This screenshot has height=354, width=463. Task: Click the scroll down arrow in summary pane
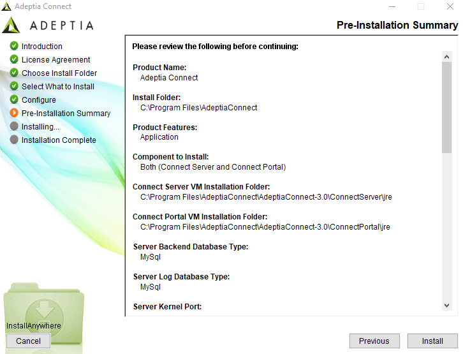(x=447, y=306)
